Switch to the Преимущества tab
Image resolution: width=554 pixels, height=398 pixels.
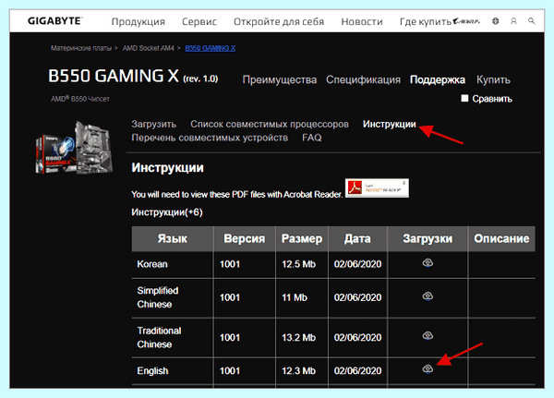coord(280,80)
